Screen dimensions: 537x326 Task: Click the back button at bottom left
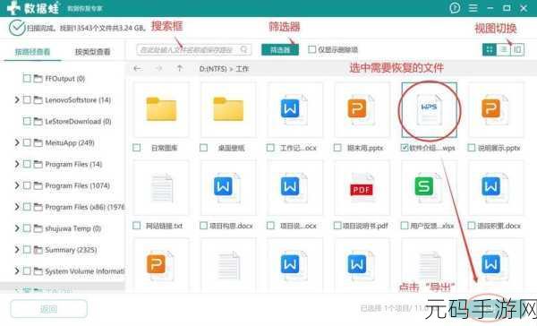coord(48,309)
